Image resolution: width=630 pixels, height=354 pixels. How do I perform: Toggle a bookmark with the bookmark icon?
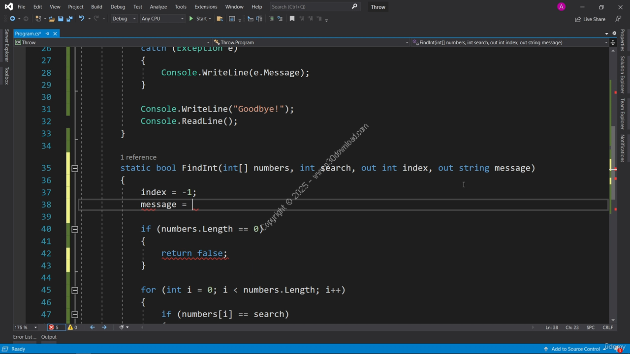point(292,19)
